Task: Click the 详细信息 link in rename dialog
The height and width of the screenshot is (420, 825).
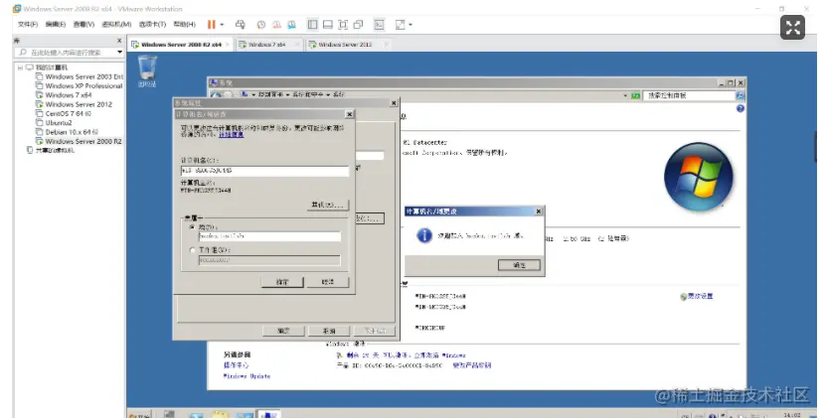Action: pos(231,135)
